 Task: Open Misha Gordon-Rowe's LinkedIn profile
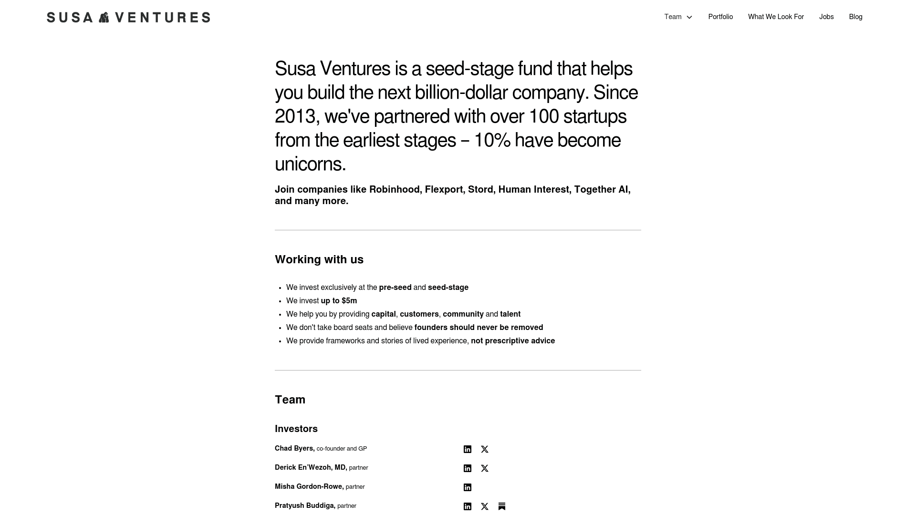click(468, 487)
